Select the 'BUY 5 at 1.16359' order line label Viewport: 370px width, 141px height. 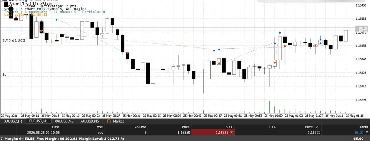click(x=14, y=40)
